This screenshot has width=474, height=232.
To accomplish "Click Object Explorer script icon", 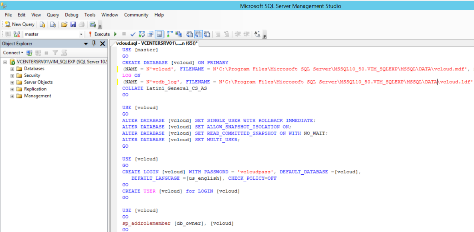I will click(x=64, y=53).
